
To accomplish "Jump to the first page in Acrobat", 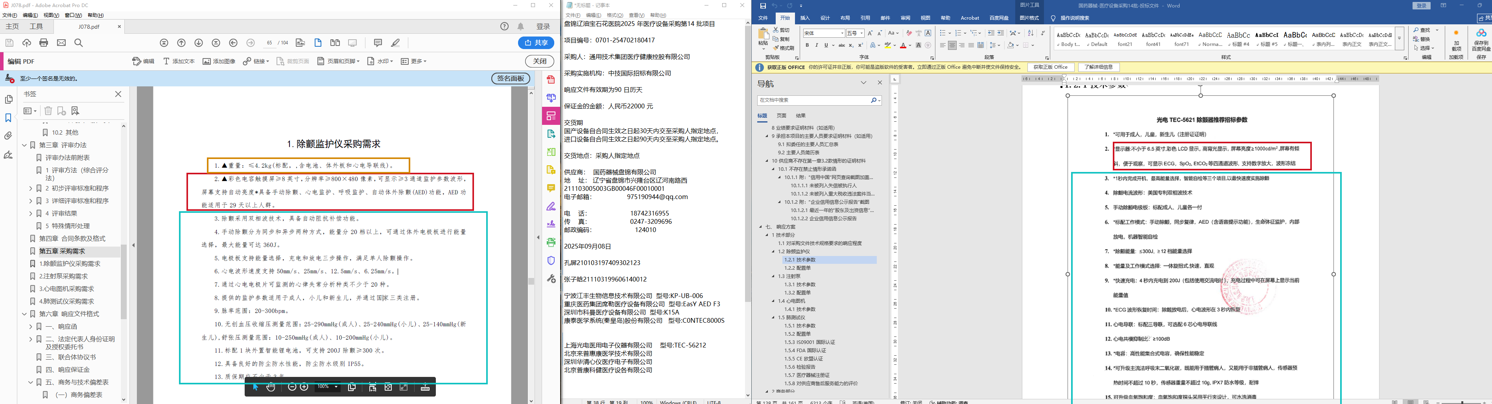I will (164, 43).
